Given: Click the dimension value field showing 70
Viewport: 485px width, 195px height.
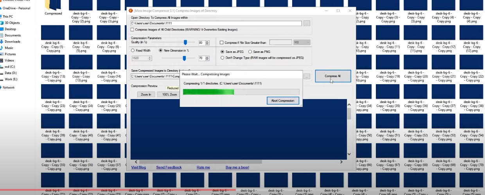Looking at the screenshot, I should [201, 58].
